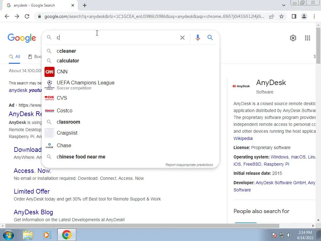The image size is (321, 241).
Task: Click the scroll down arrow
Action: tap(318, 221)
